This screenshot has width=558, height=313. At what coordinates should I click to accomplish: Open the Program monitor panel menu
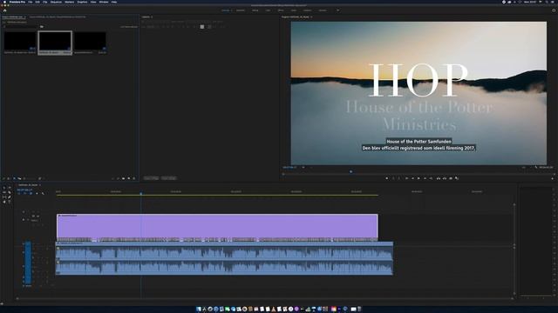click(x=311, y=17)
